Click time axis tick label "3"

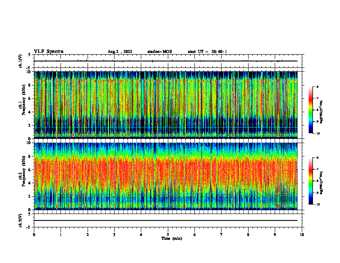coord(114,235)
